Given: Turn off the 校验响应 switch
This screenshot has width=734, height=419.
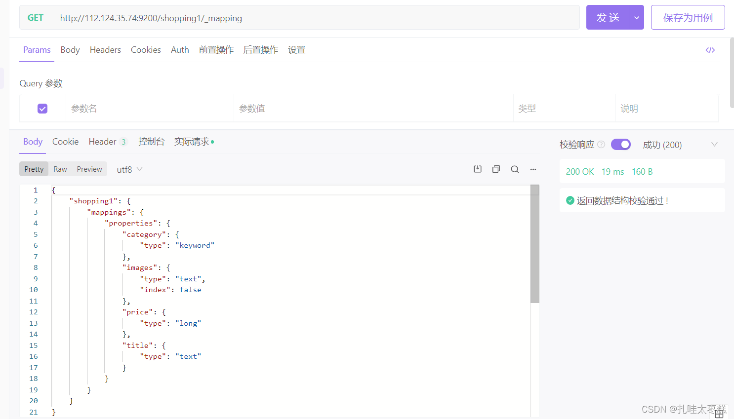Looking at the screenshot, I should coord(621,145).
